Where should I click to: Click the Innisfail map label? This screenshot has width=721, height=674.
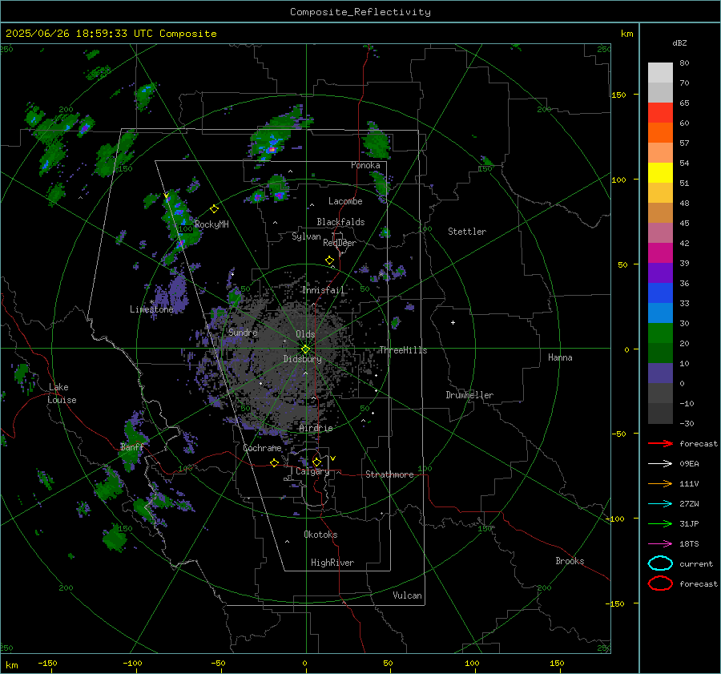click(323, 290)
